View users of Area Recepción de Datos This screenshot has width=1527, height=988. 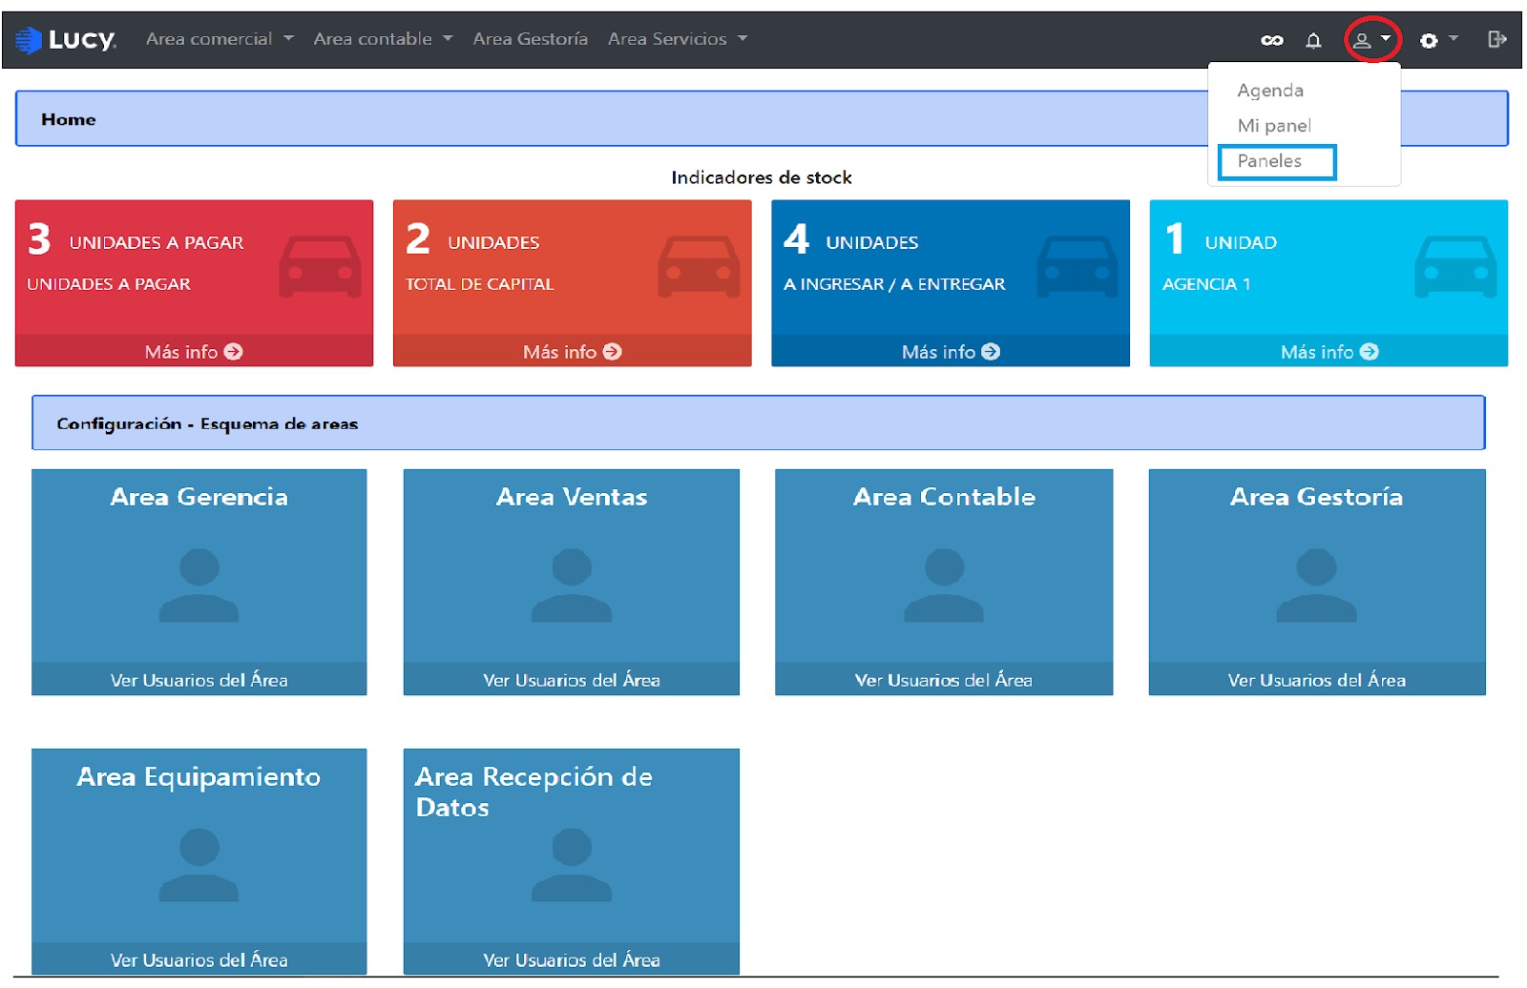pyautogui.click(x=571, y=959)
